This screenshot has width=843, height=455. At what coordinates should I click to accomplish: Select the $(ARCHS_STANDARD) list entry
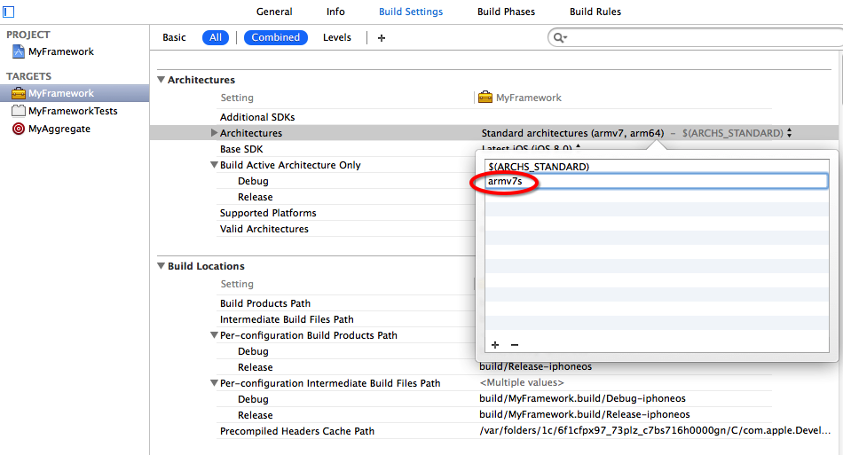click(539, 167)
